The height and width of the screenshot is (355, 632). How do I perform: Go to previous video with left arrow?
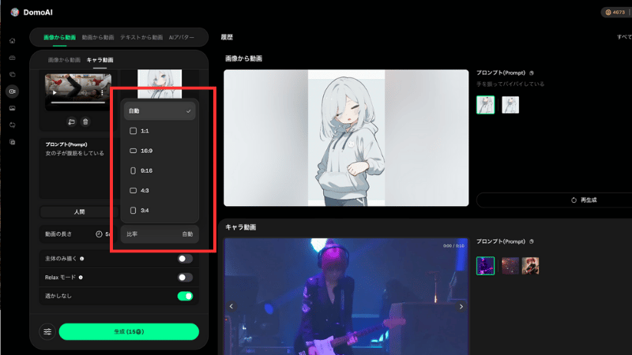231,306
